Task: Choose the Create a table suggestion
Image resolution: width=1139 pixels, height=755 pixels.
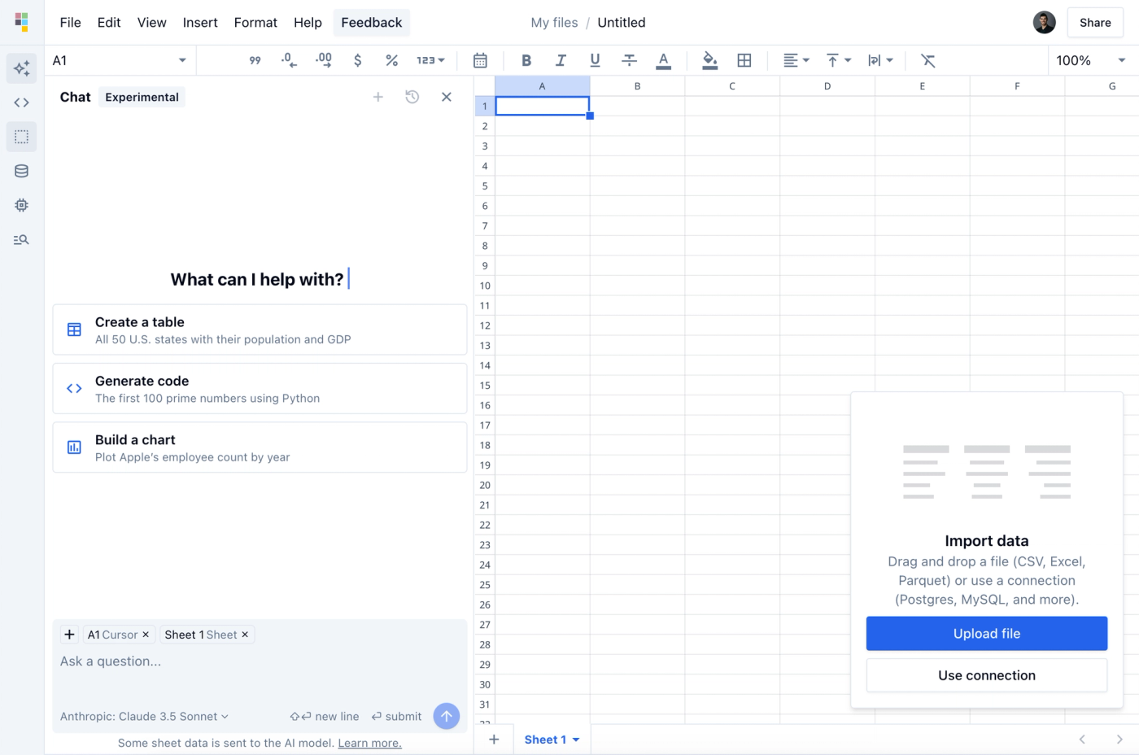Action: click(x=260, y=329)
